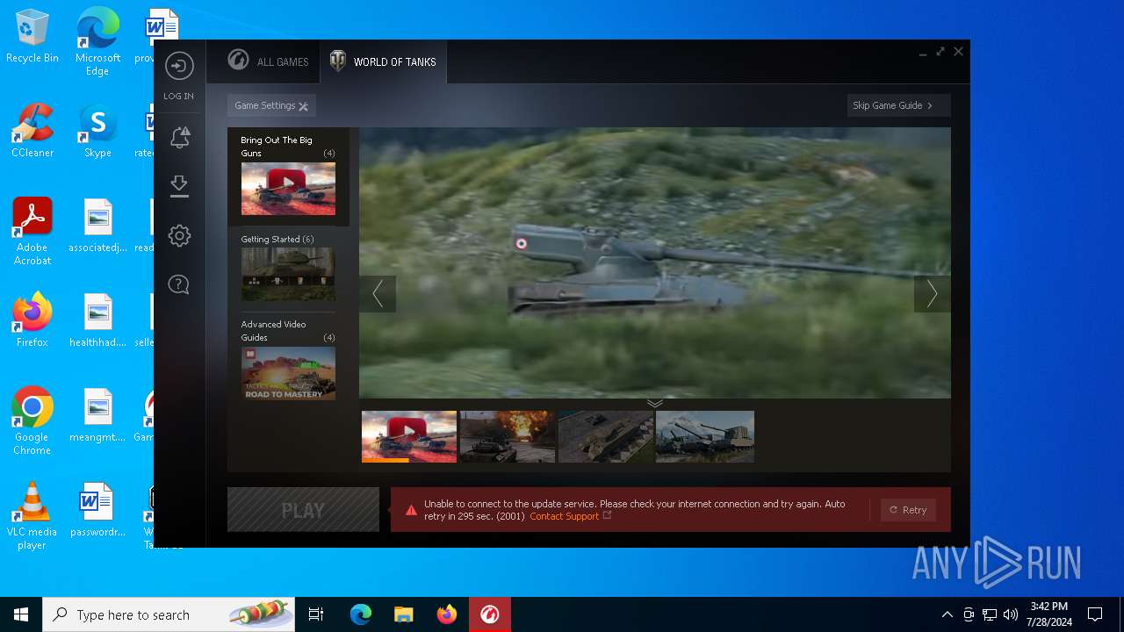Play Bring Out The Big Guns video
1124x632 pixels.
pyautogui.click(x=288, y=189)
